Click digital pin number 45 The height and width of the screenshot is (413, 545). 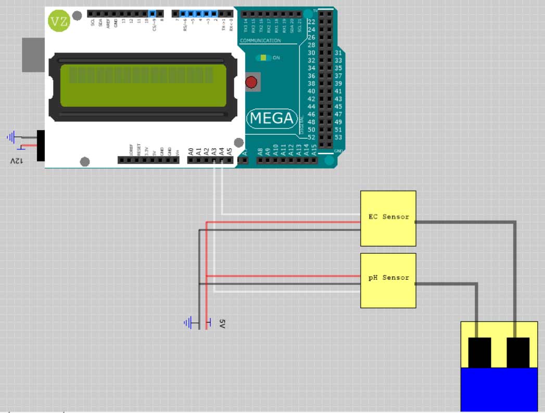[x=338, y=107]
